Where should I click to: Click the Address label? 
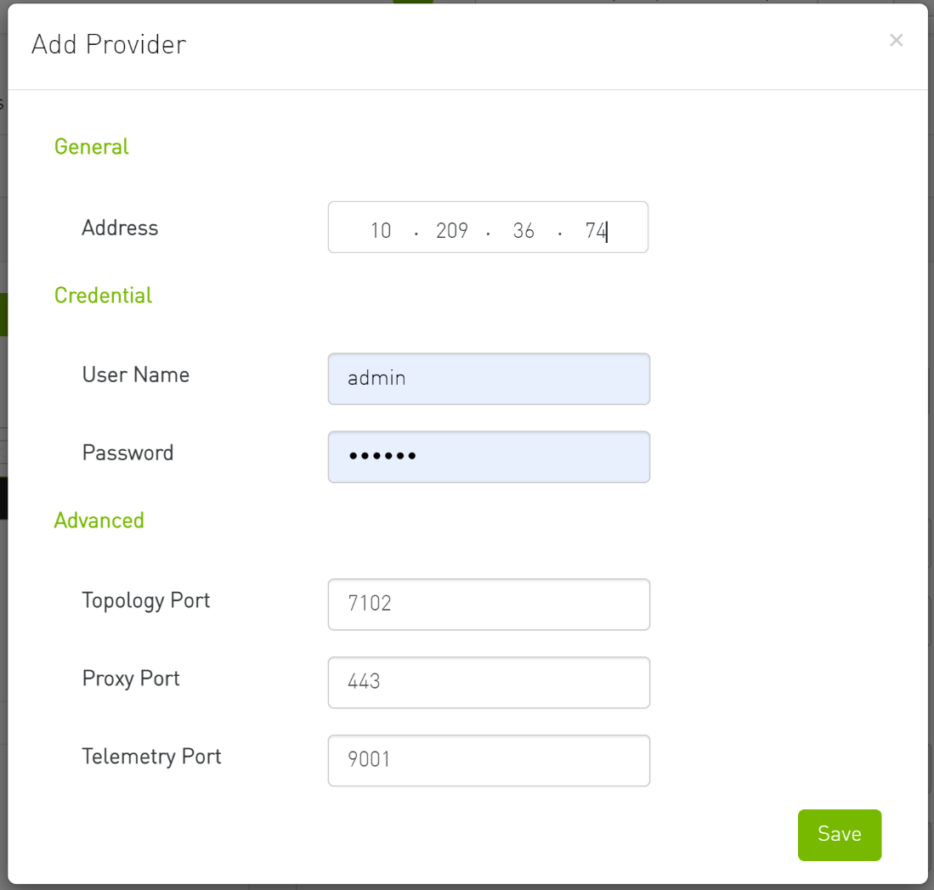pyautogui.click(x=120, y=228)
